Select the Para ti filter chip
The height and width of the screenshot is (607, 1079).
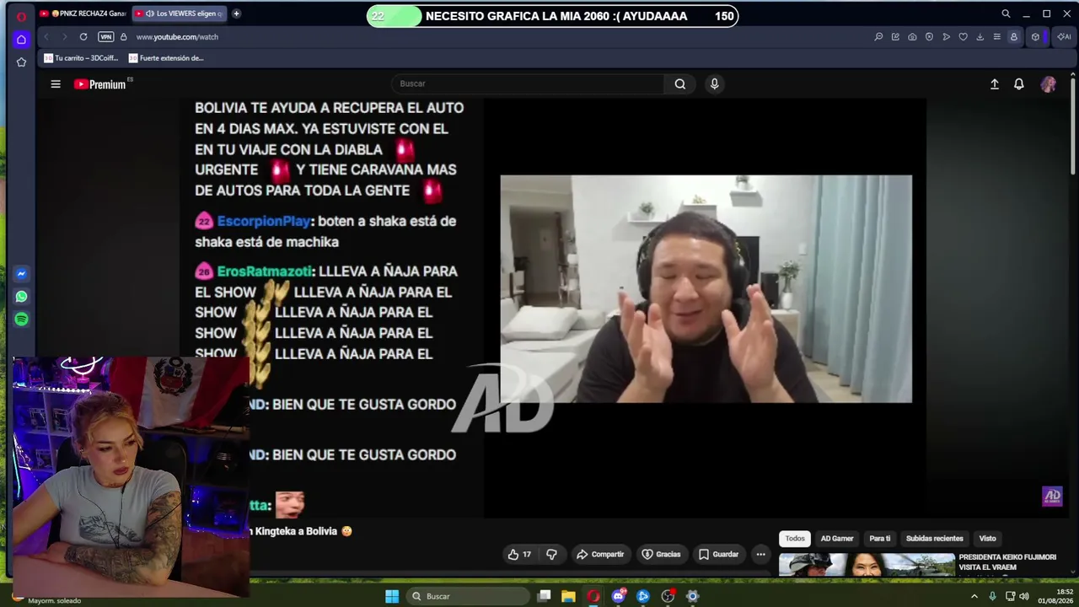coord(880,539)
